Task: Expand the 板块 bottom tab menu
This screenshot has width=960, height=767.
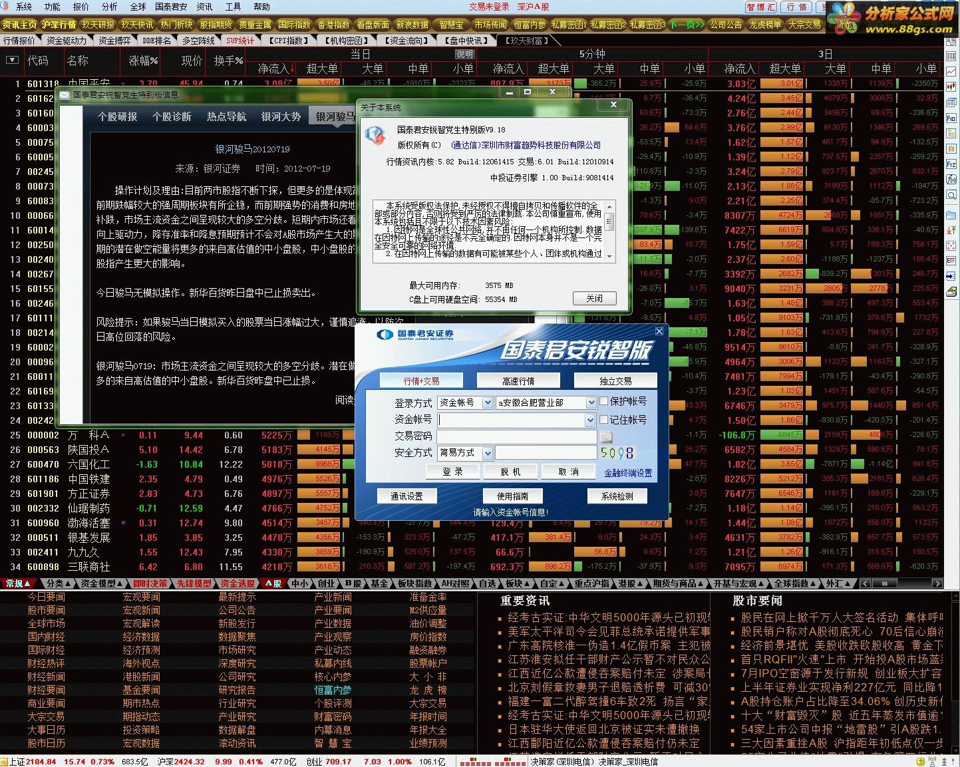Action: [518, 583]
